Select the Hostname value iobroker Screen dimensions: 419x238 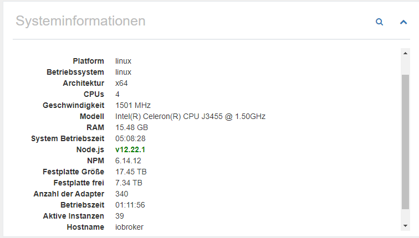coord(129,227)
